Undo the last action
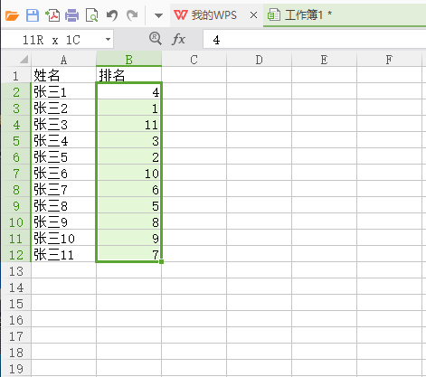The height and width of the screenshot is (377, 426). pos(112,15)
